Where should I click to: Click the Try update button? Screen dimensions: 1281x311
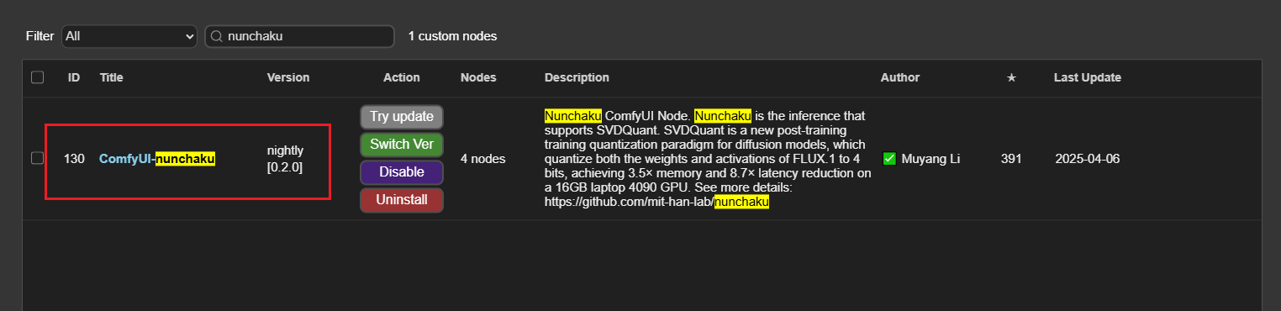tap(402, 117)
